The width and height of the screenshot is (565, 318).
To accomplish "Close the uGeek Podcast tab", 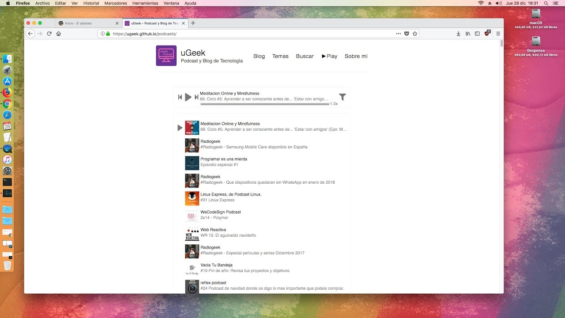I will pyautogui.click(x=183, y=23).
